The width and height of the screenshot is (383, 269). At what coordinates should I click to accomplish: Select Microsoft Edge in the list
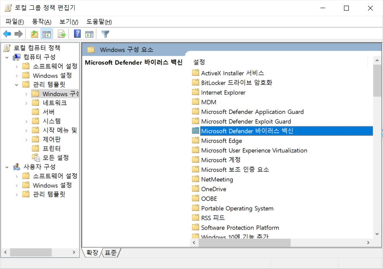(x=222, y=141)
